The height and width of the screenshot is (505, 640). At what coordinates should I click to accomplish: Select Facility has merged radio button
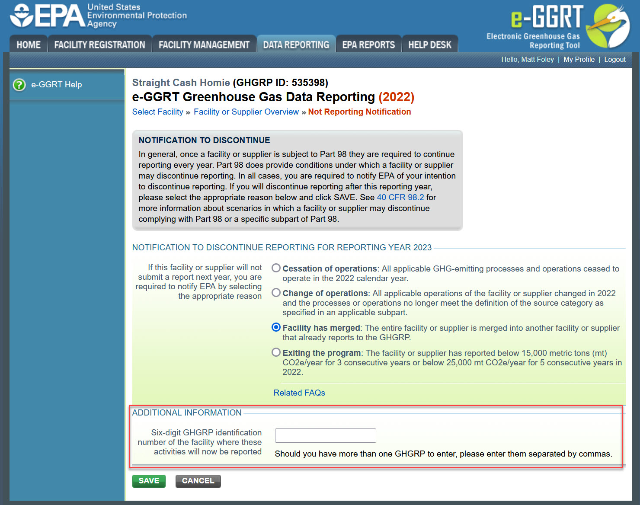tap(276, 327)
